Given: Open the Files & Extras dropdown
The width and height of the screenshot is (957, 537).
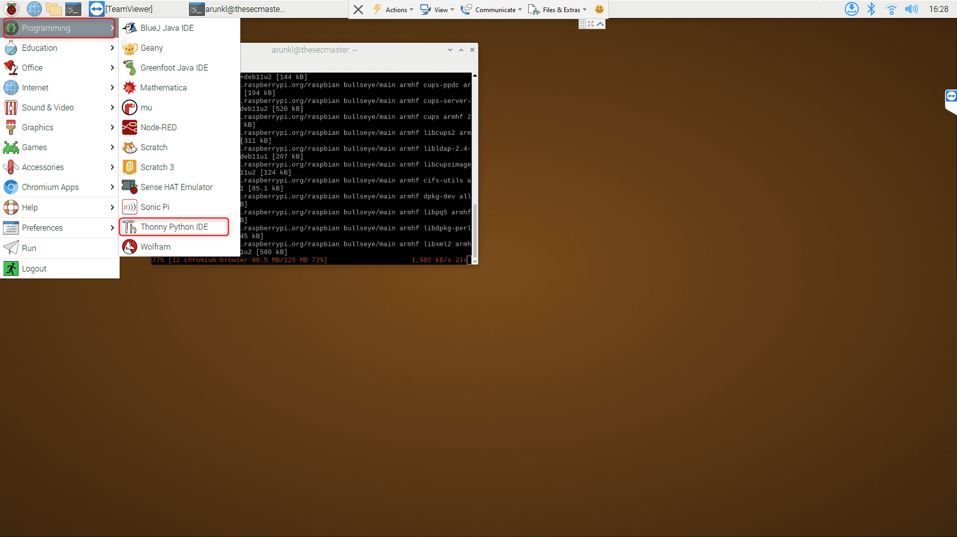Looking at the screenshot, I should (x=557, y=10).
